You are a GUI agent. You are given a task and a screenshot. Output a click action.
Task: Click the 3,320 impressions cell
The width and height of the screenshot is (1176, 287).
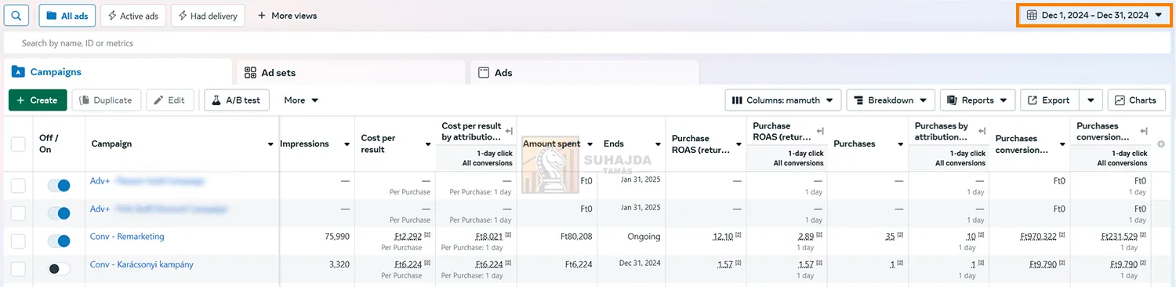coord(339,265)
